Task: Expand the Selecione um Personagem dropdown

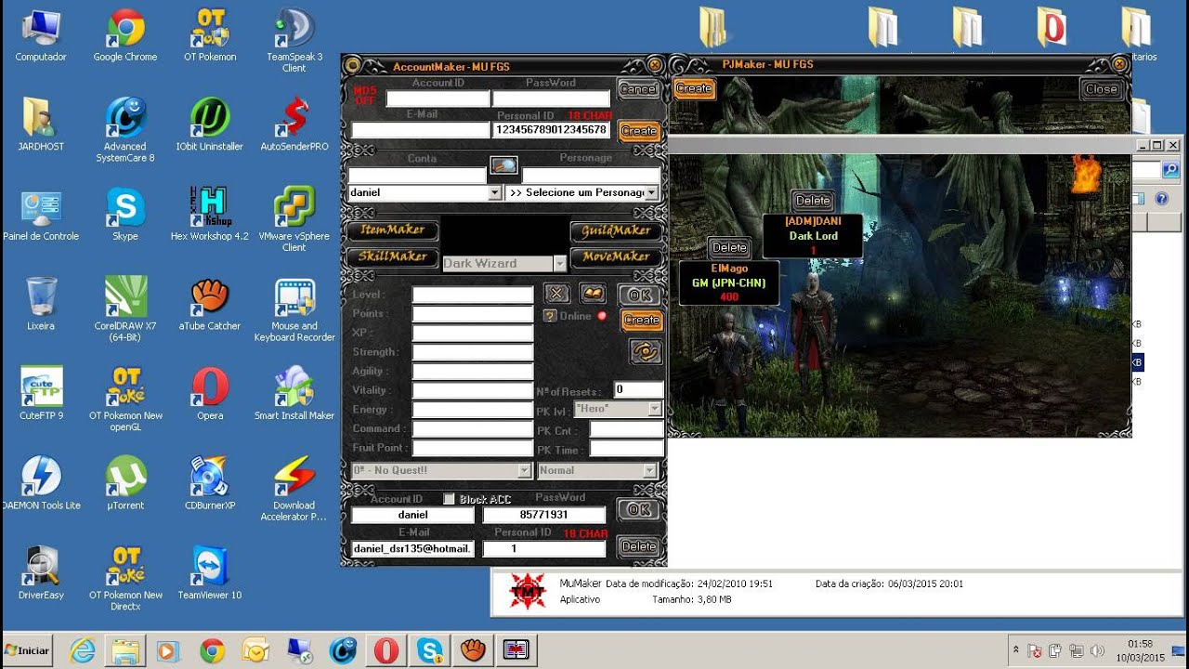Action: pyautogui.click(x=651, y=192)
